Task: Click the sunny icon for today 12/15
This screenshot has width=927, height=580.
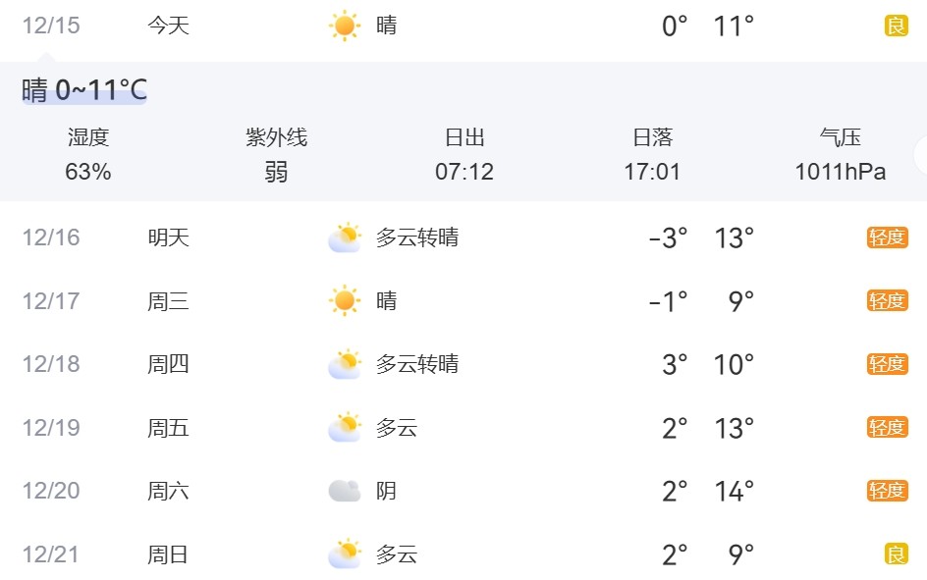Action: [x=345, y=26]
